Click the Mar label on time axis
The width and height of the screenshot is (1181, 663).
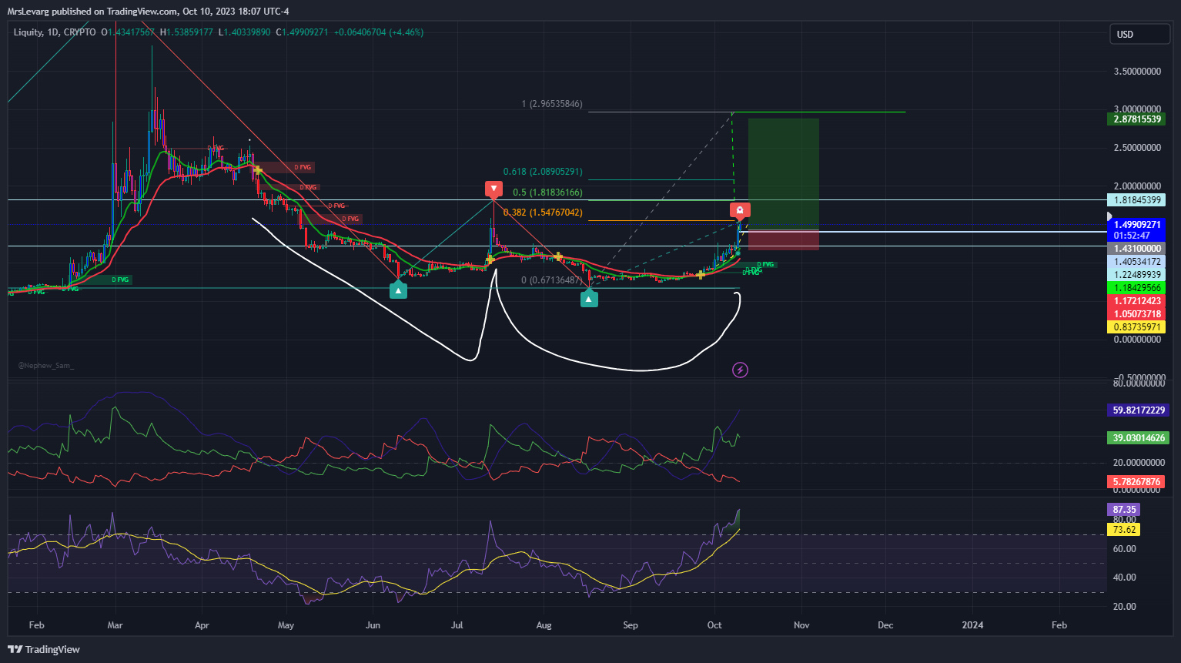[x=115, y=625]
